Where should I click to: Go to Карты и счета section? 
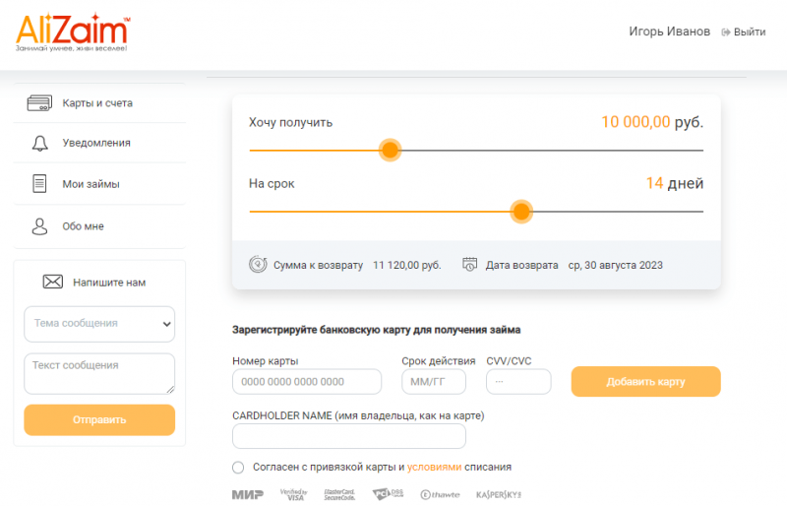pos(96,102)
